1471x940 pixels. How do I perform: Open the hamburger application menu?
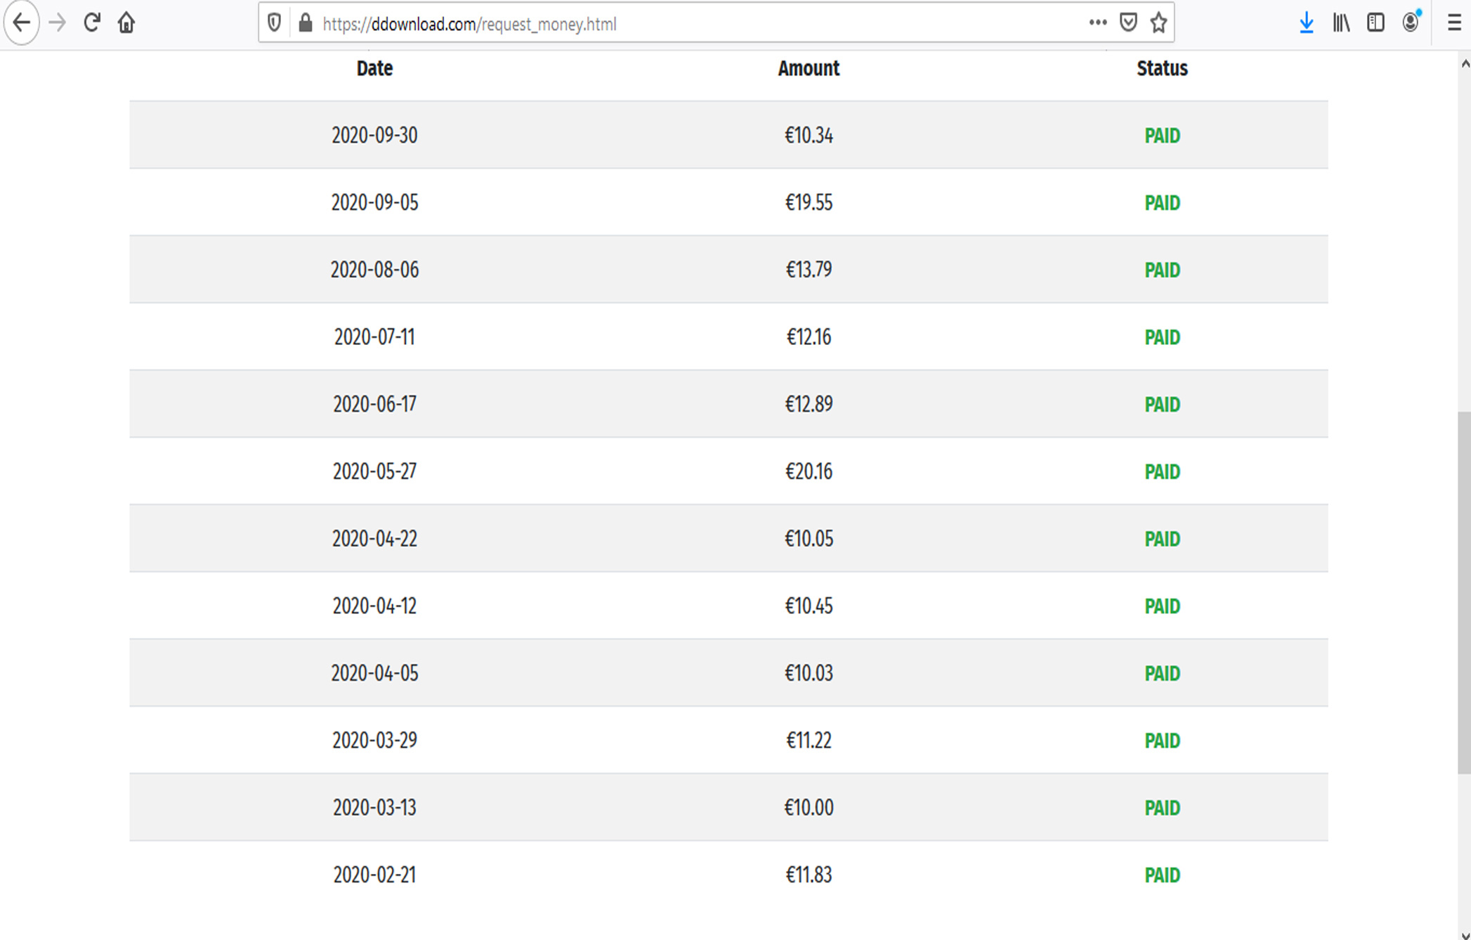coord(1454,23)
